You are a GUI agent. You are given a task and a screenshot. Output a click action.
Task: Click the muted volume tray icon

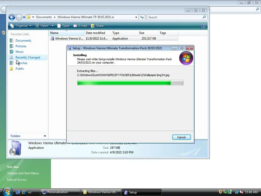pos(242,192)
